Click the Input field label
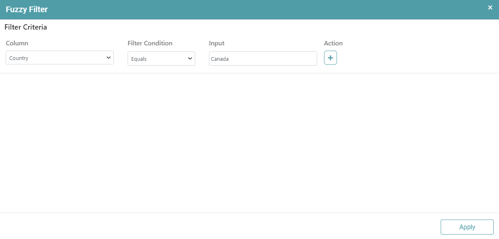Image resolution: width=499 pixels, height=239 pixels. 217,43
